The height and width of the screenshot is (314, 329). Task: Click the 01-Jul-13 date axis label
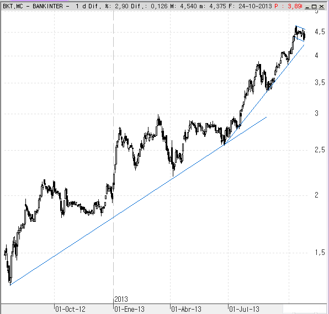click(244, 309)
